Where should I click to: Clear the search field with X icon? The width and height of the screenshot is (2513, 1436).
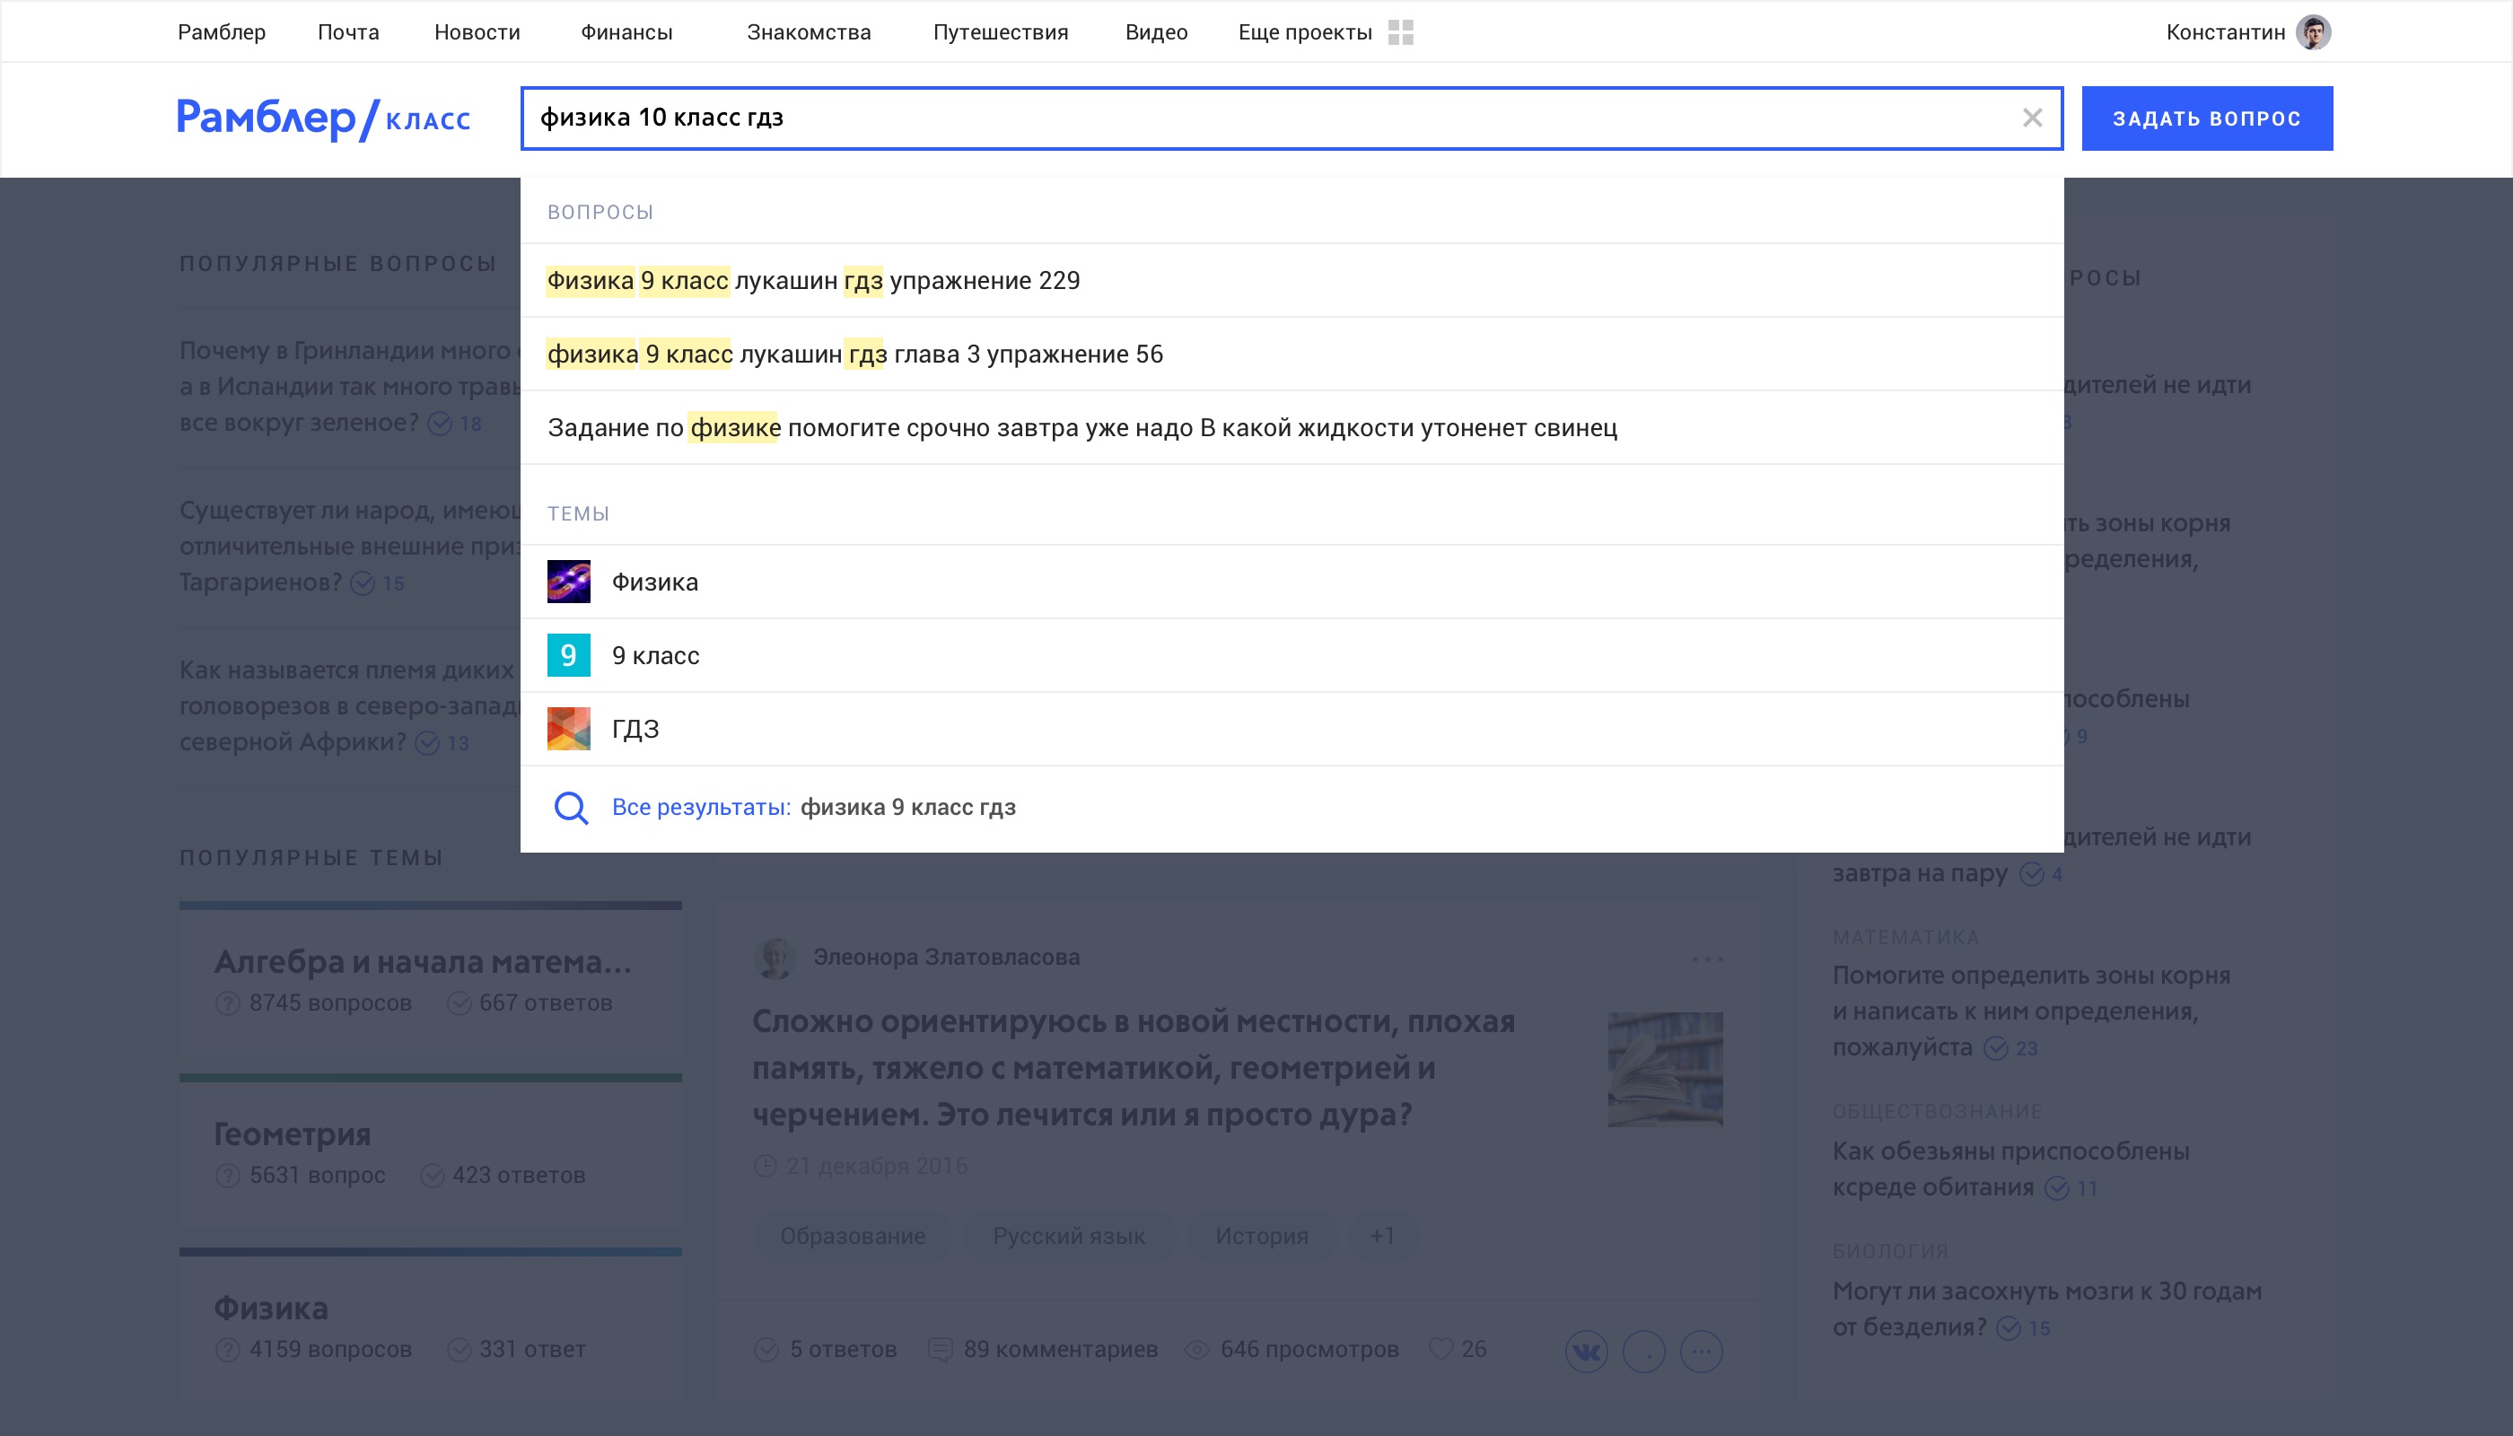pos(2032,118)
